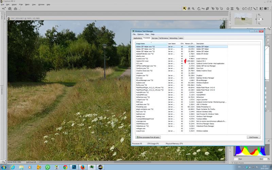Select the plugin-container.exe *32 process row

[182, 109]
